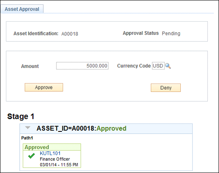The height and width of the screenshot is (173, 219).
Task: Click the Currency Code label
Action: click(134, 66)
